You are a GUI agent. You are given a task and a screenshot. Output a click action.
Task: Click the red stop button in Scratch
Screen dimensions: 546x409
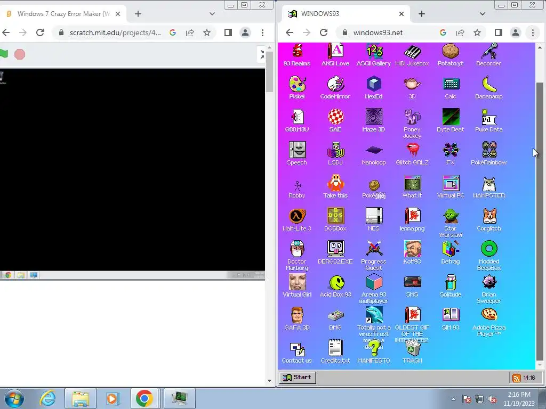(20, 54)
